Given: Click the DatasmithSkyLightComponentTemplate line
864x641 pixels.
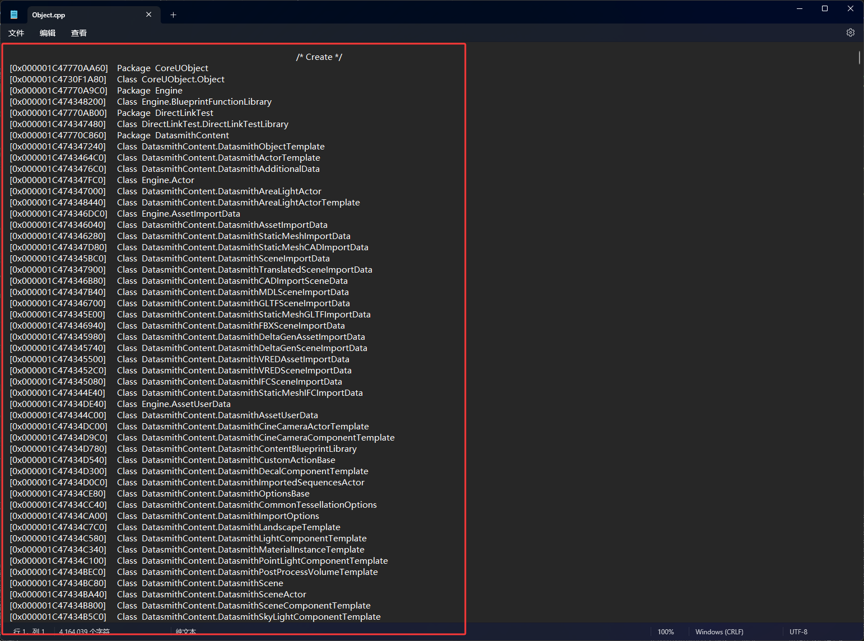Looking at the screenshot, I should (195, 617).
